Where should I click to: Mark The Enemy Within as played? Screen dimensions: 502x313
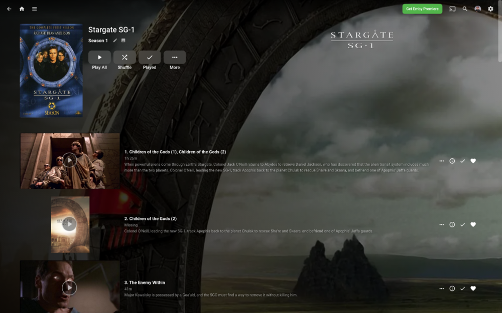point(463,288)
